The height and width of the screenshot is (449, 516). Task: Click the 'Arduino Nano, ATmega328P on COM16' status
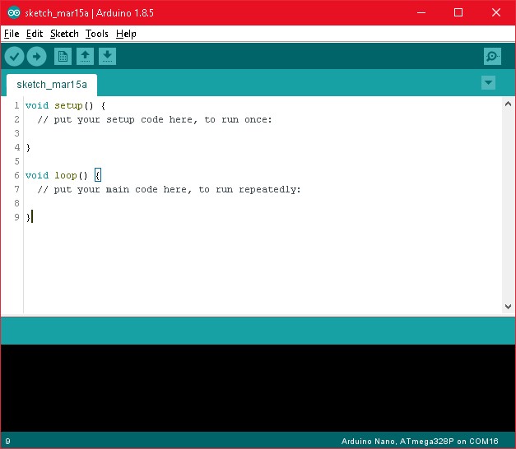420,441
